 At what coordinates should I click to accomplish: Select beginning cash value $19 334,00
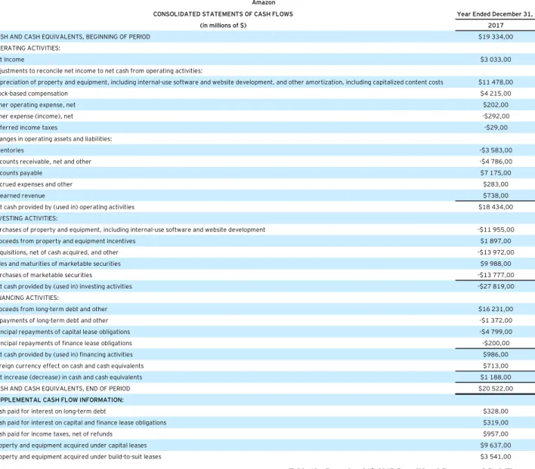pyautogui.click(x=496, y=36)
